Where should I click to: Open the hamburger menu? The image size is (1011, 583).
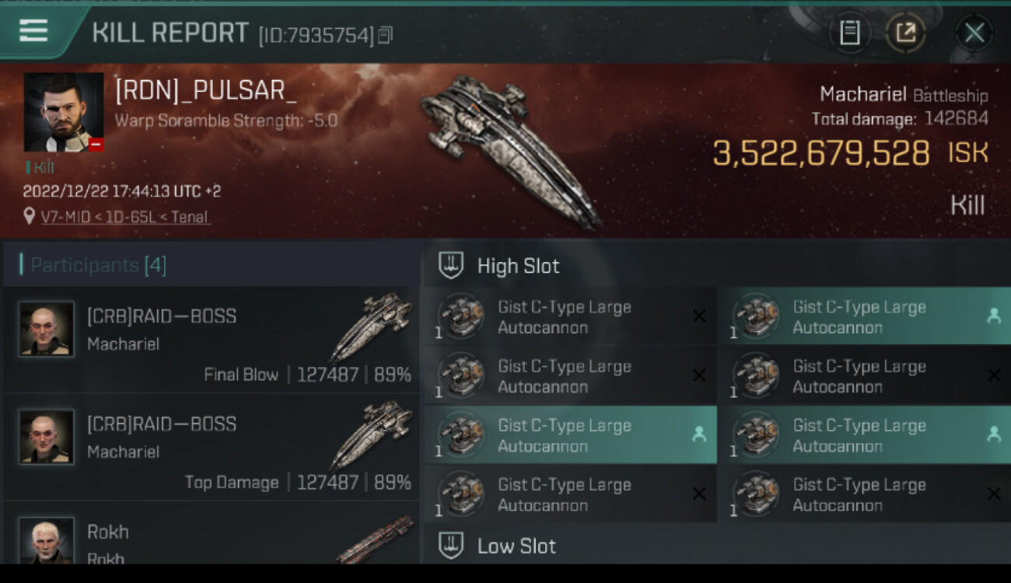(x=33, y=31)
